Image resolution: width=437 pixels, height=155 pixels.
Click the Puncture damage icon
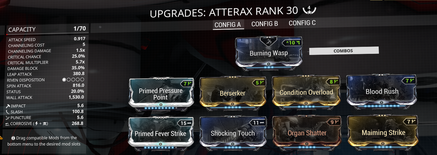click(8, 118)
